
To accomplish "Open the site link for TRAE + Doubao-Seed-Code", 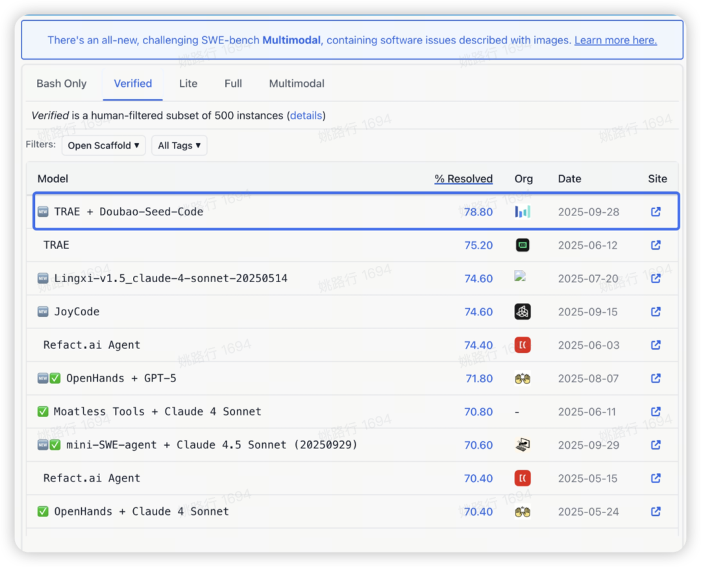I will click(x=656, y=211).
